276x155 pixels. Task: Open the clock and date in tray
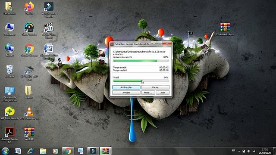point(265,151)
